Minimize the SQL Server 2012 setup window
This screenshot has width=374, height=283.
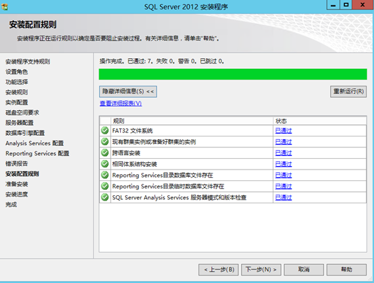[x=333, y=5]
